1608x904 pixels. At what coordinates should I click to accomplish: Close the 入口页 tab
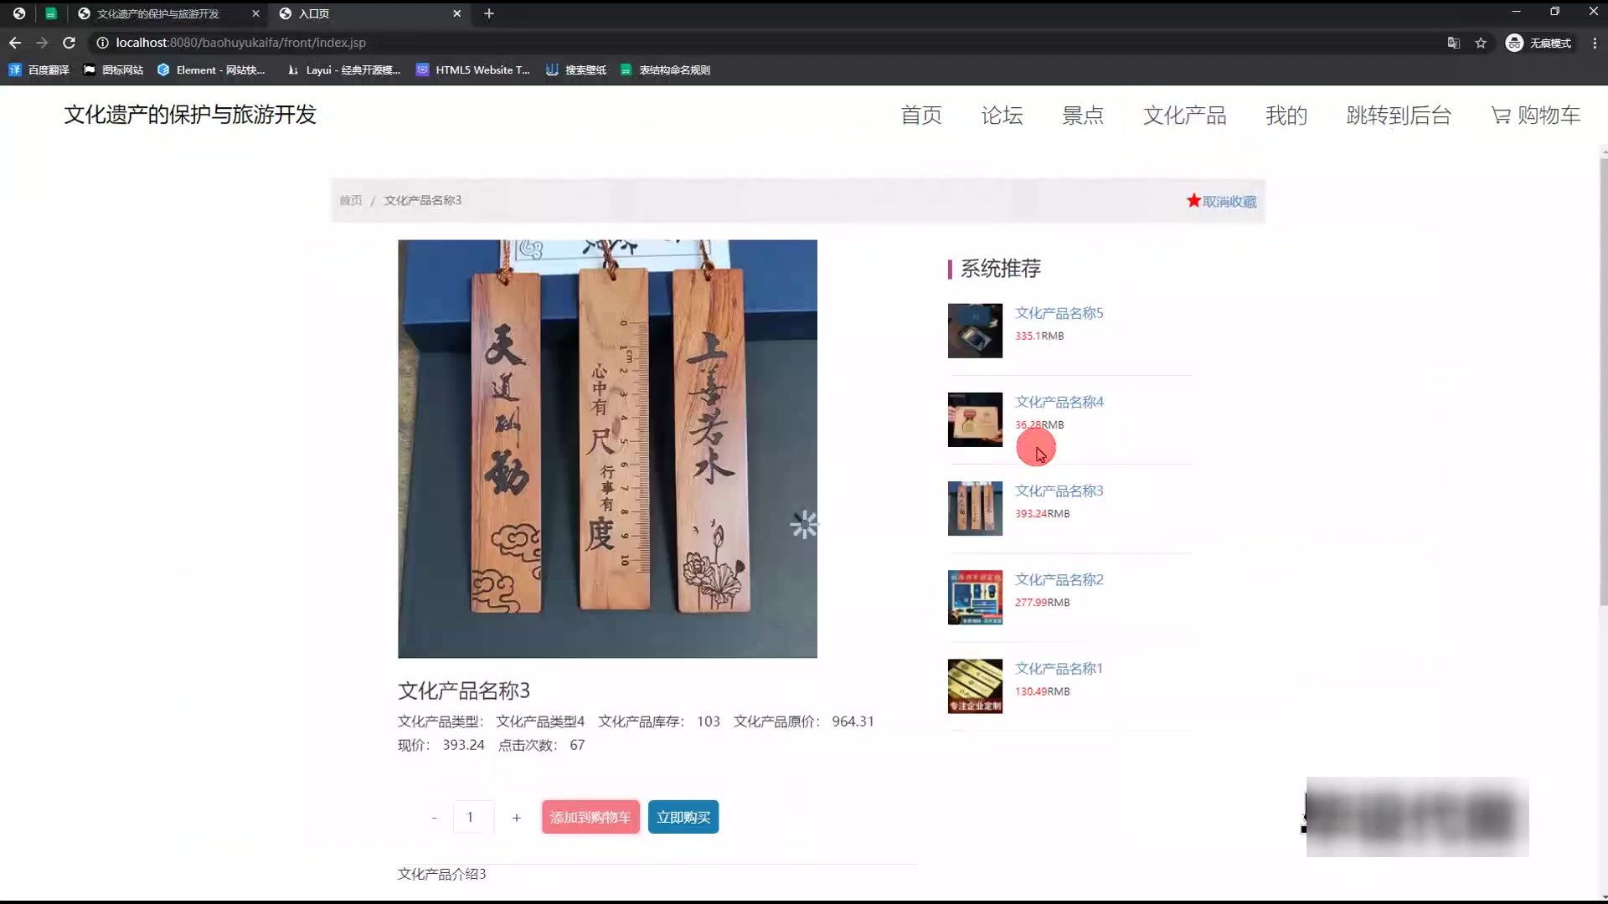456,13
